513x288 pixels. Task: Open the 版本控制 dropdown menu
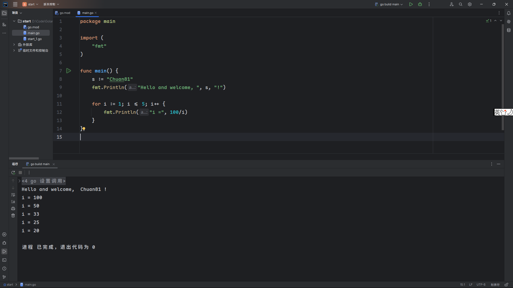[x=51, y=4]
